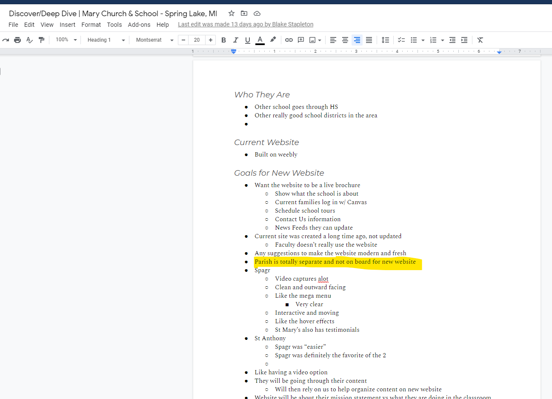The image size is (552, 399).
Task: Click the Clear formatting icon
Action: point(480,40)
